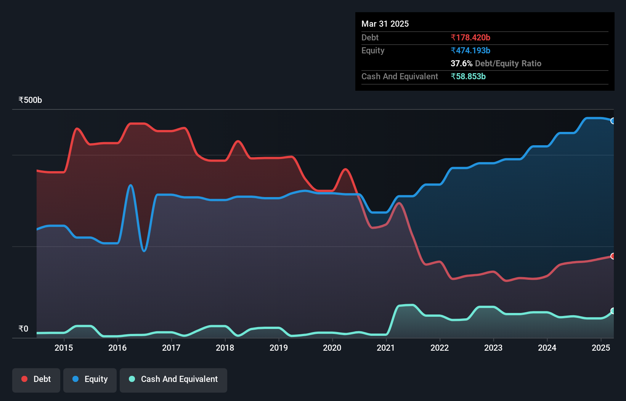Select the 2020 year label on x-axis
The height and width of the screenshot is (401, 626).
point(332,348)
